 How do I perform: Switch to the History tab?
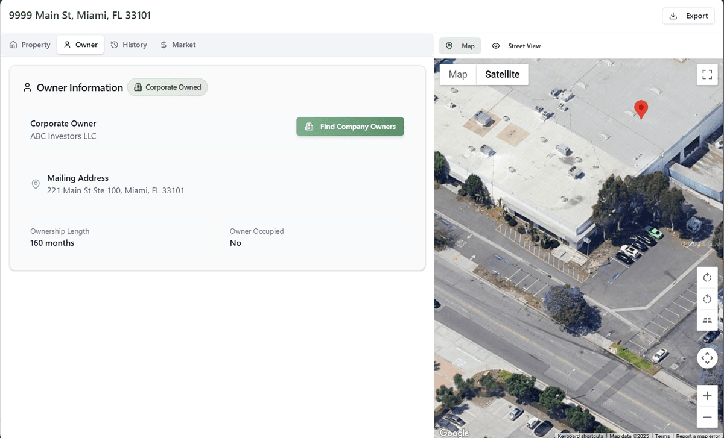coord(129,44)
